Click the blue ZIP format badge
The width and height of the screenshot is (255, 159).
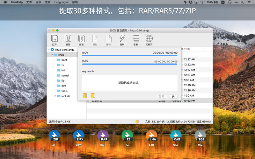click(54, 136)
